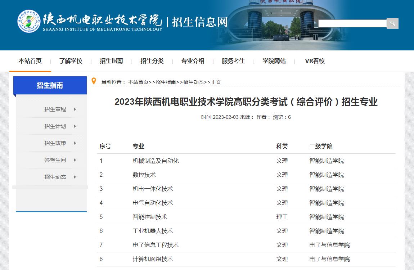Click 电子与信息学院 in row 7
Viewport: 414px width, 270px height.
(329, 245)
